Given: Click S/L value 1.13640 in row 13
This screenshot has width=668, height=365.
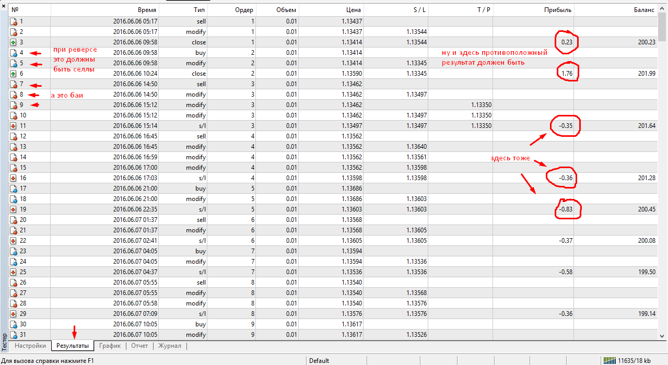Looking at the screenshot, I should [417, 147].
